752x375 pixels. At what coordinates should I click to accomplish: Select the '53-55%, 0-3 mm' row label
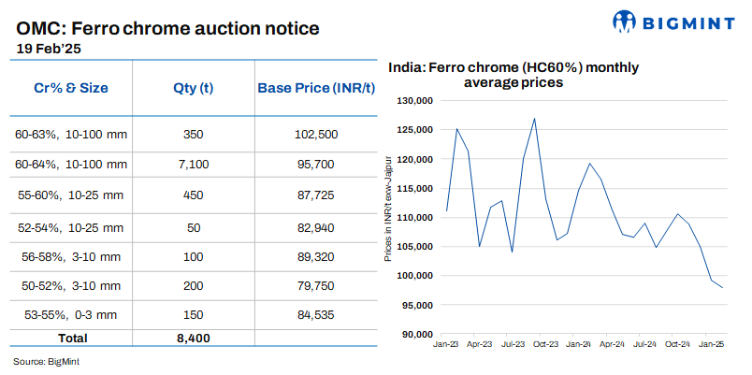70,314
